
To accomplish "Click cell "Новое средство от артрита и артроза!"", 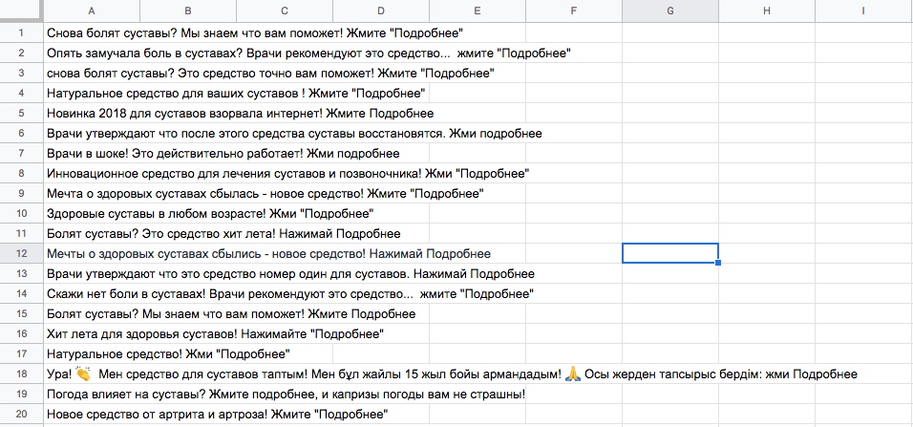I will pos(92,415).
